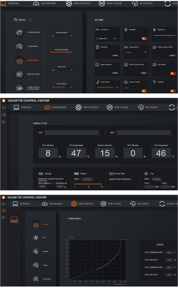Collapse the sidebar chevron in Dashboard window
Image resolution: width=178 pixels, height=288 pixels.
[x=9, y=107]
